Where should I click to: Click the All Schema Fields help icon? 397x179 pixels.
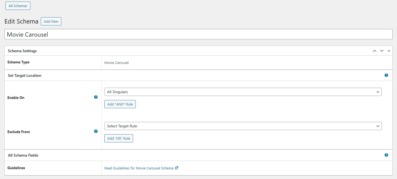pyautogui.click(x=386, y=155)
